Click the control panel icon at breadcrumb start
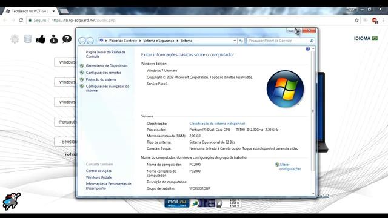388x218 pixels. click(x=101, y=41)
